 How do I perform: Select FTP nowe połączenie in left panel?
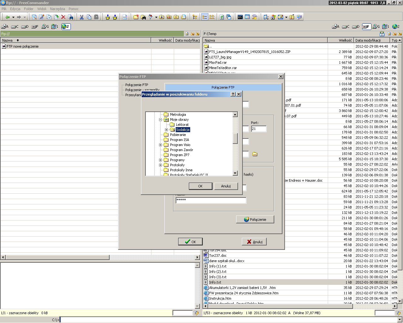click(22, 46)
